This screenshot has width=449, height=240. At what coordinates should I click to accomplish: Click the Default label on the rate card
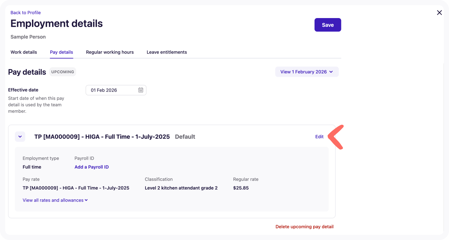[x=185, y=137]
